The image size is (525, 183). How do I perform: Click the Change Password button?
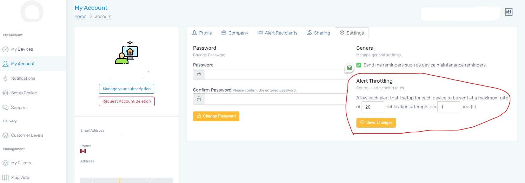click(x=216, y=116)
